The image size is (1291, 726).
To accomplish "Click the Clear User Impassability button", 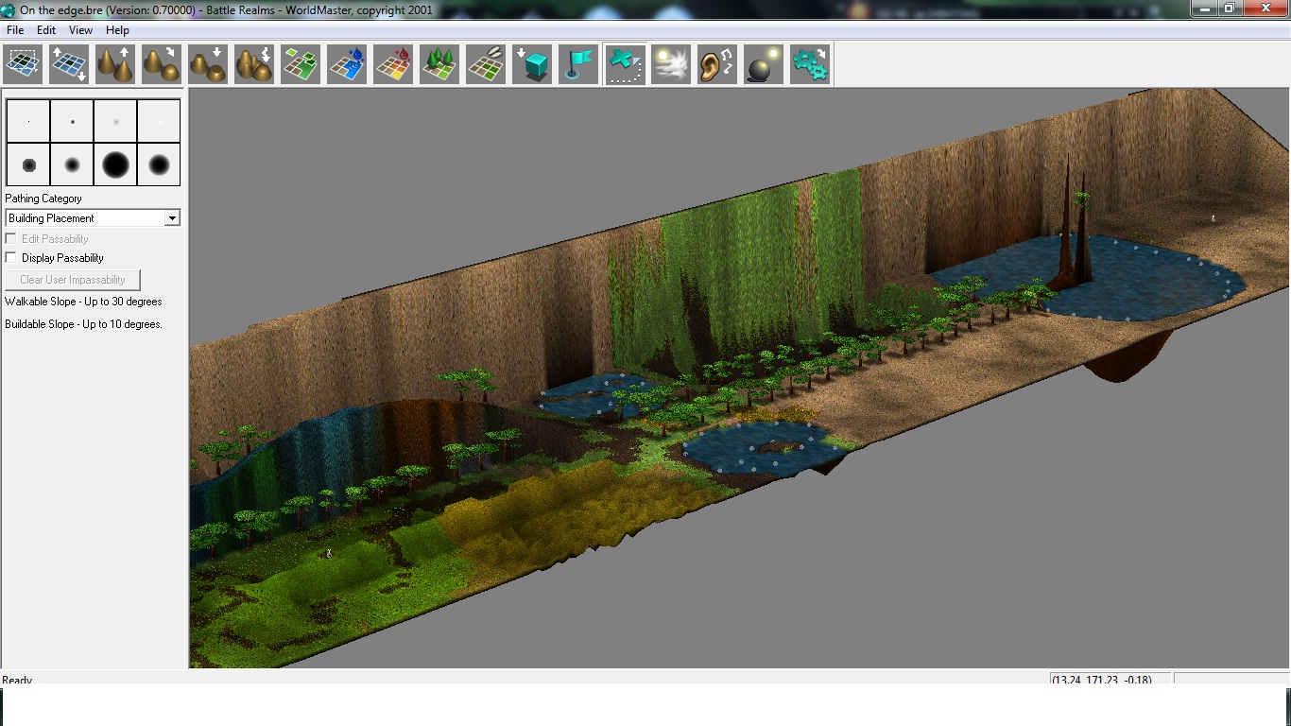I will pos(73,280).
